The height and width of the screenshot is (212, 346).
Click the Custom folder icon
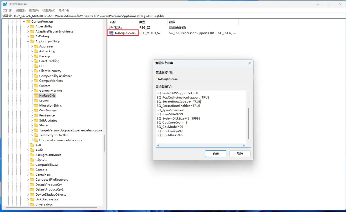pyautogui.click(x=36, y=86)
